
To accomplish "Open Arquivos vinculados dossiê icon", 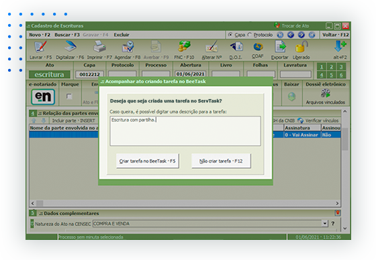I will coord(326,93).
